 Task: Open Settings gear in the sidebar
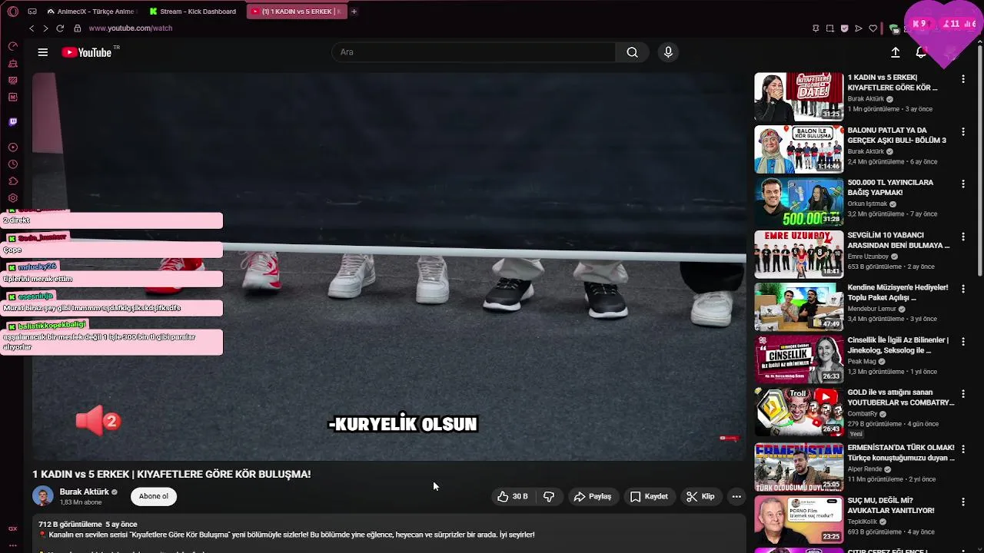(x=13, y=198)
